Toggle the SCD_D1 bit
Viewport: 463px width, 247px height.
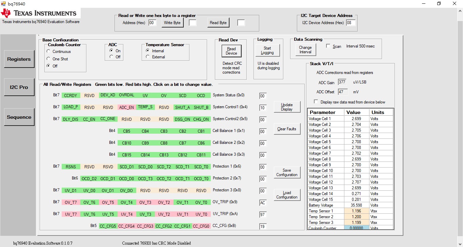point(127,167)
